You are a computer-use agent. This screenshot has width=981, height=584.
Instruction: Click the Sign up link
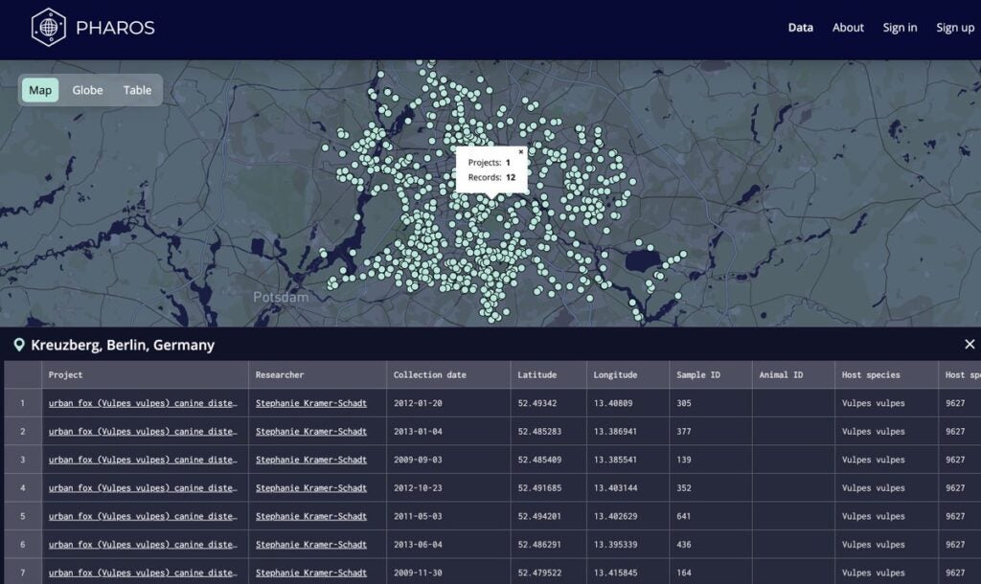pos(954,28)
